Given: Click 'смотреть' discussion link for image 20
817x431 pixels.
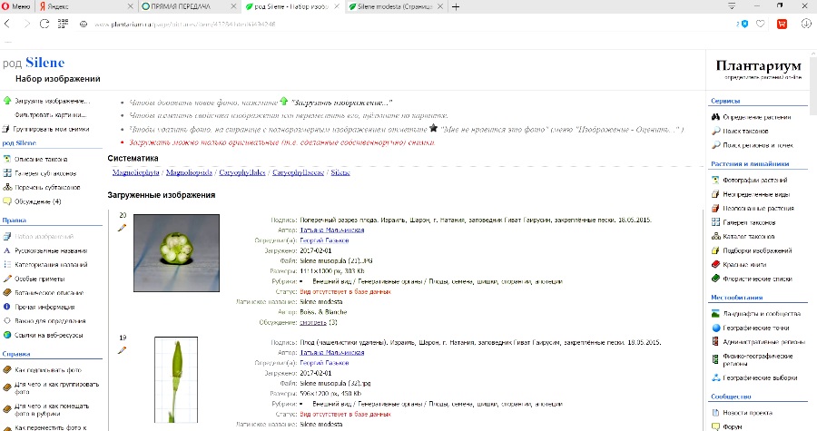Looking at the screenshot, I should point(313,322).
